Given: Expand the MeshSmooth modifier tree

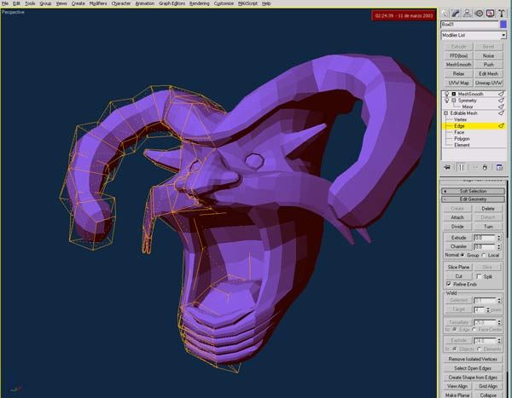Looking at the screenshot, I should [454, 94].
